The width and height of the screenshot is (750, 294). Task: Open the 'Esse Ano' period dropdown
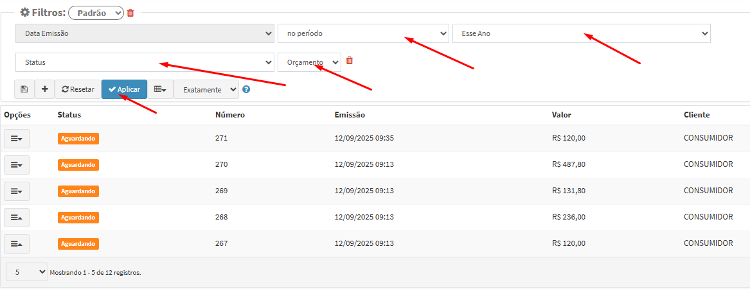(x=581, y=33)
